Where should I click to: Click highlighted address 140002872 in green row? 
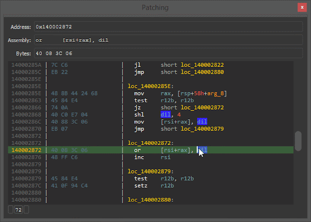coord(26,150)
